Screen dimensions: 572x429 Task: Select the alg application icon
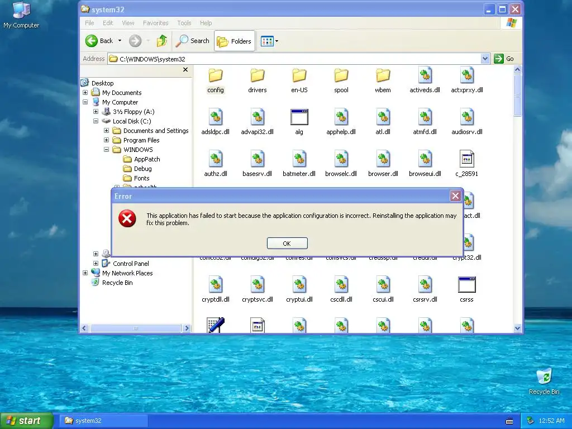299,122
